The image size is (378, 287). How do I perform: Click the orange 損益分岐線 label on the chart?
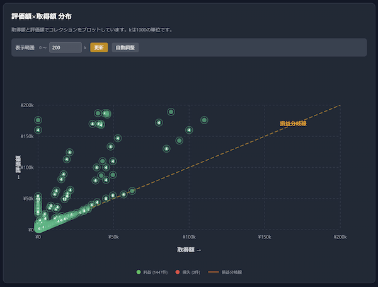(x=293, y=124)
